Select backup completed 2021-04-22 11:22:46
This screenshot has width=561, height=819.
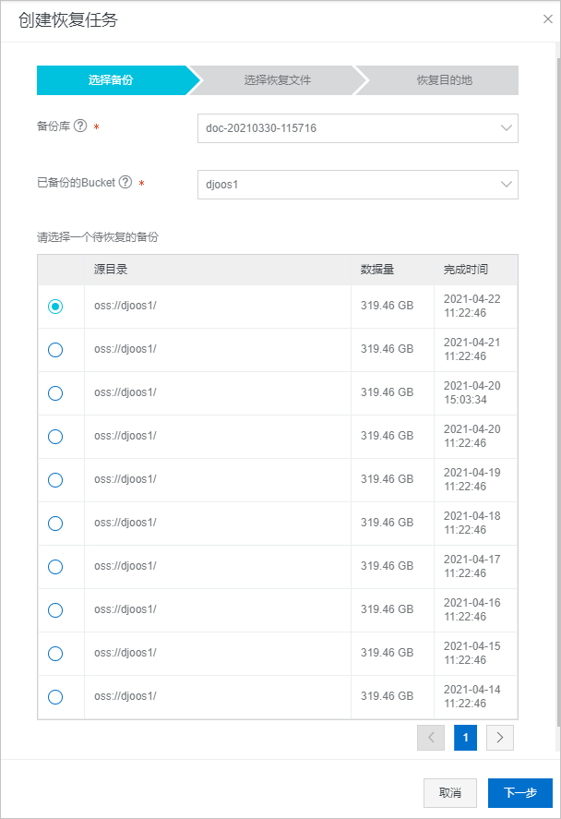55,306
